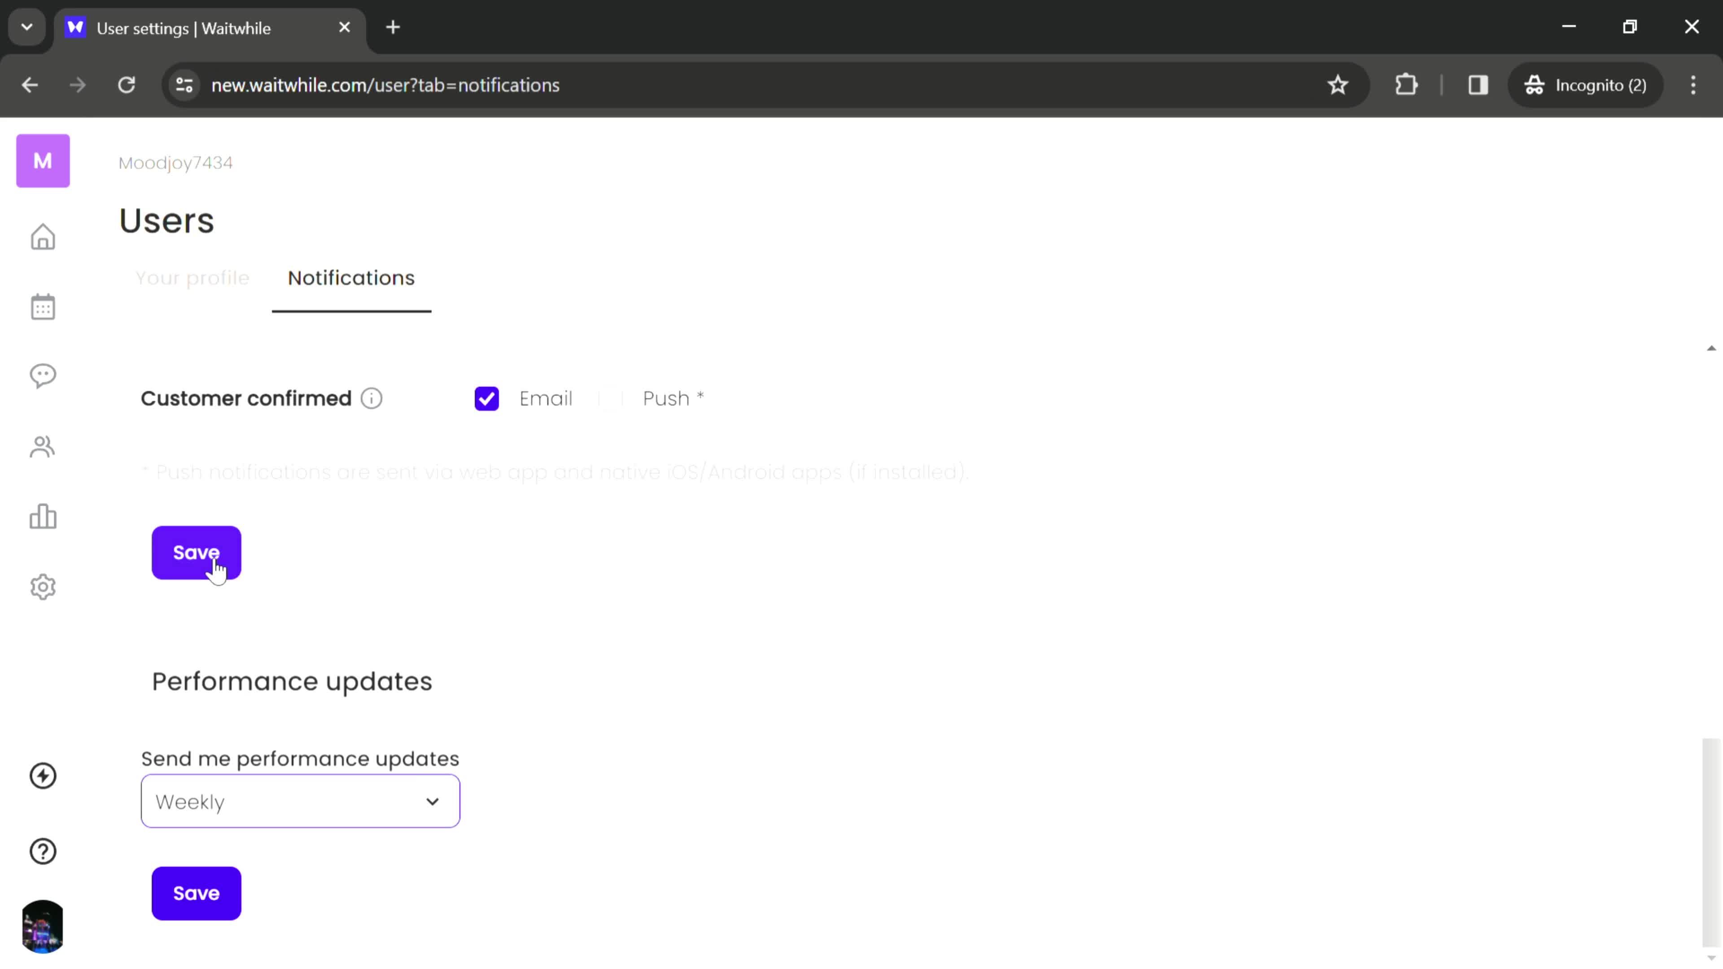
Task: Click the Moodjoy7434 breadcrumb link
Action: coord(175,162)
